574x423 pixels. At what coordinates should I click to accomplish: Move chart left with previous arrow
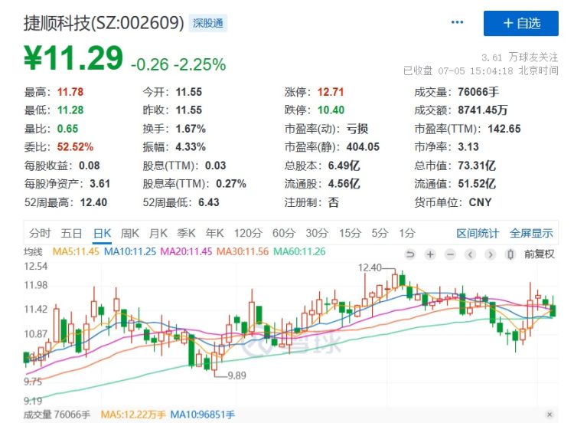[471, 254]
